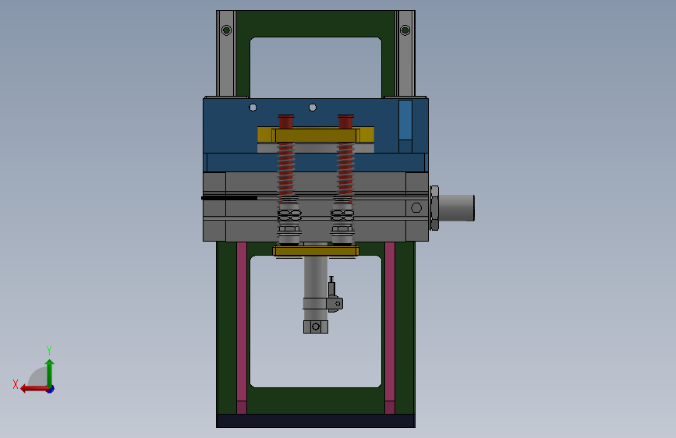
Task: Select the sensor switch on the central cylinder
Action: click(334, 295)
